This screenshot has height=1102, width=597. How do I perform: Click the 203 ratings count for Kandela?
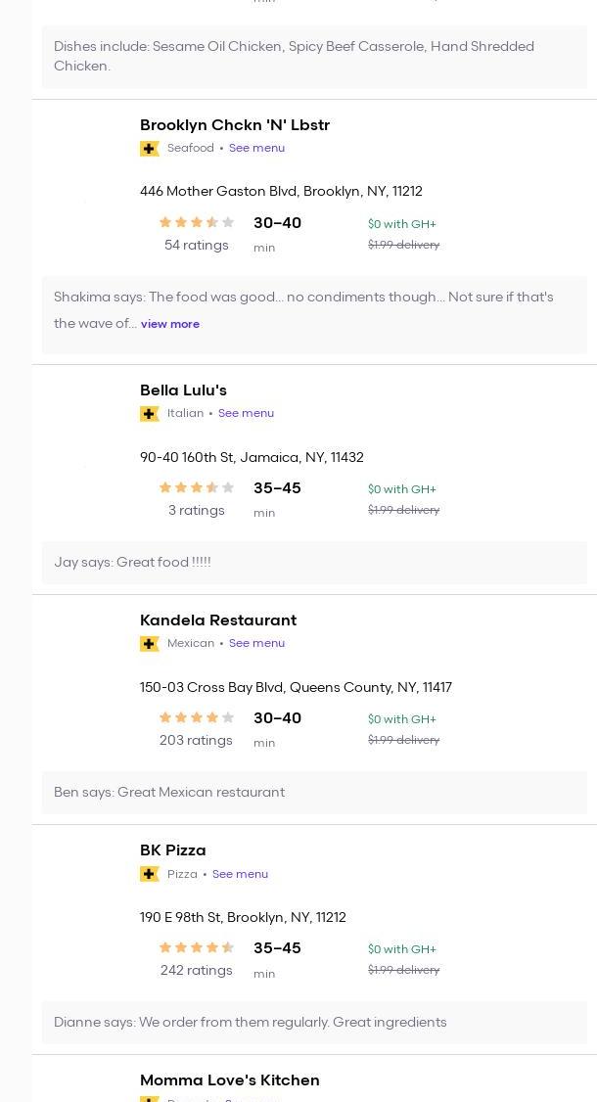(196, 741)
